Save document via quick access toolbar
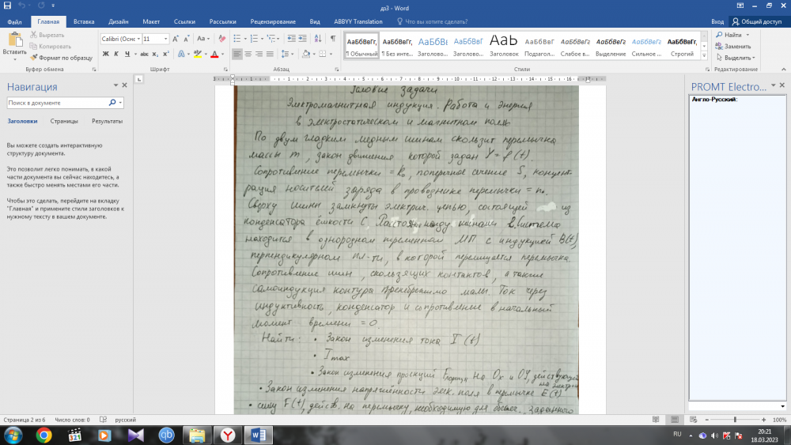Viewport: 791px width, 445px height. point(8,6)
